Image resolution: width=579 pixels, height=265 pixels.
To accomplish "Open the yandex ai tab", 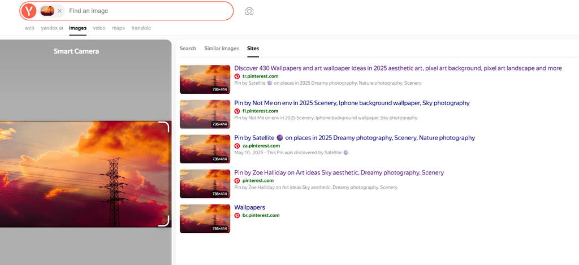I will [52, 28].
